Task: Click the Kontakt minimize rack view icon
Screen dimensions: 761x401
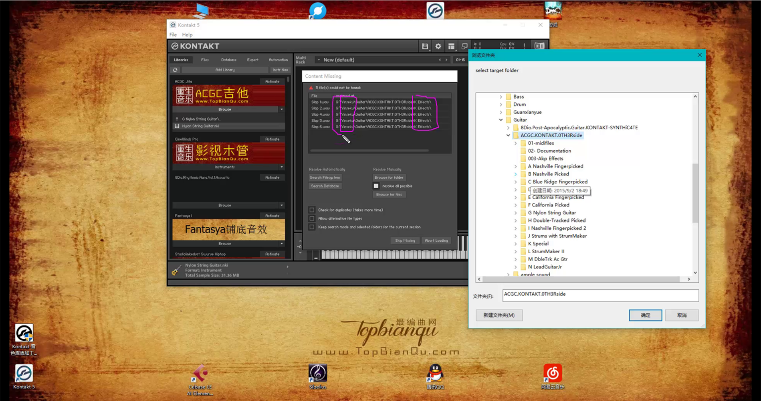Action: pos(465,46)
